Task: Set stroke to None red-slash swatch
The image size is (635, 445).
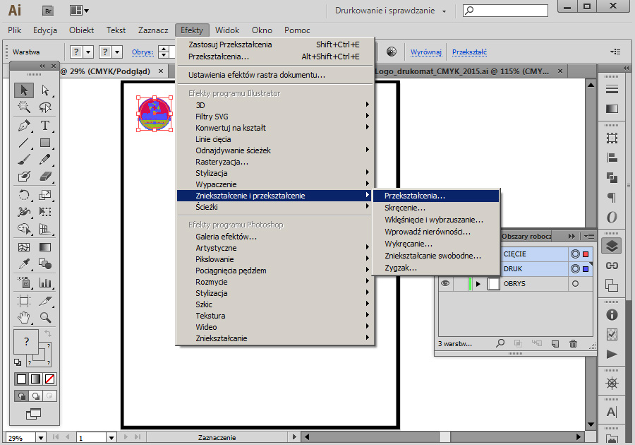Action: coord(50,379)
